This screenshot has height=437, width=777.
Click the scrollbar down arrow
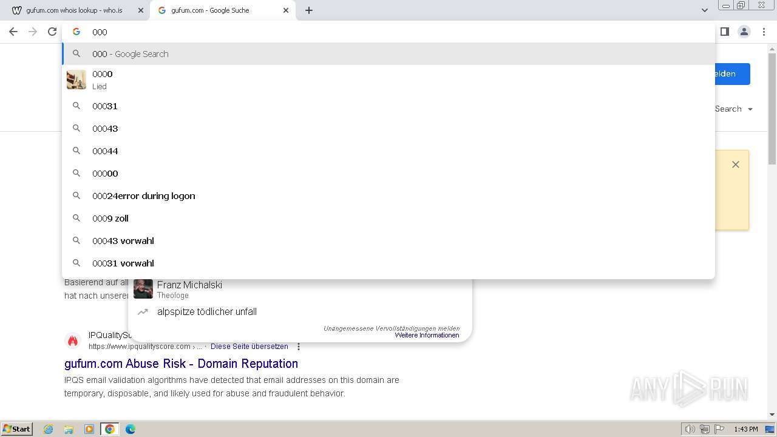(772, 415)
